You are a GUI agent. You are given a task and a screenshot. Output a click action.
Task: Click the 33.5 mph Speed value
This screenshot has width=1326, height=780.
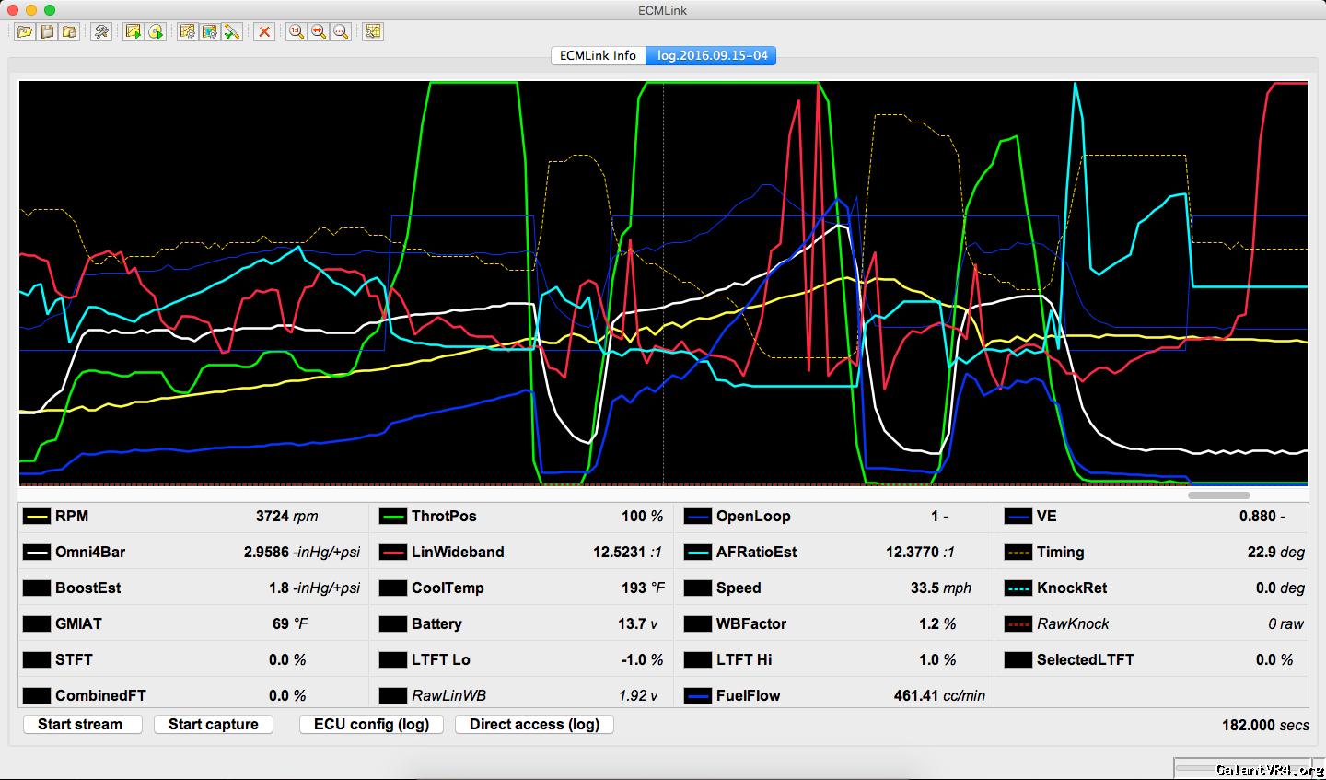(940, 588)
